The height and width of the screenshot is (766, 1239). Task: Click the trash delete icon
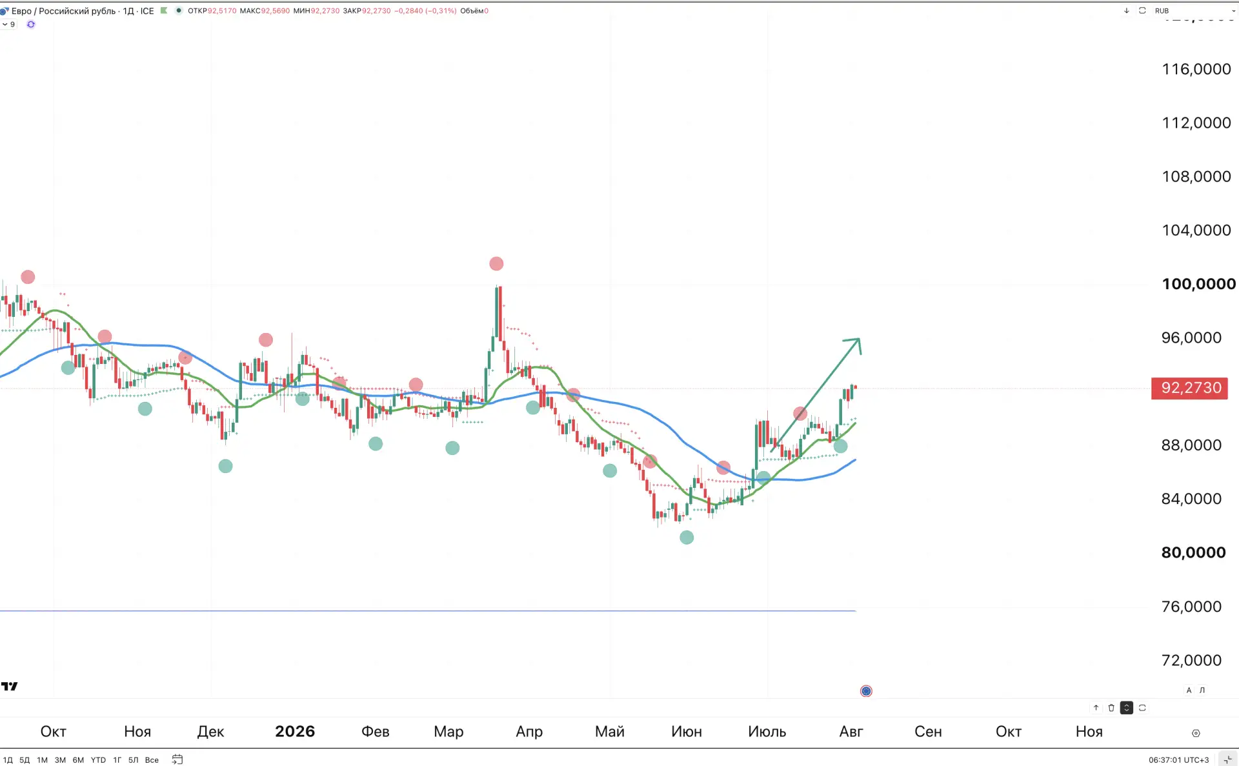[1111, 708]
